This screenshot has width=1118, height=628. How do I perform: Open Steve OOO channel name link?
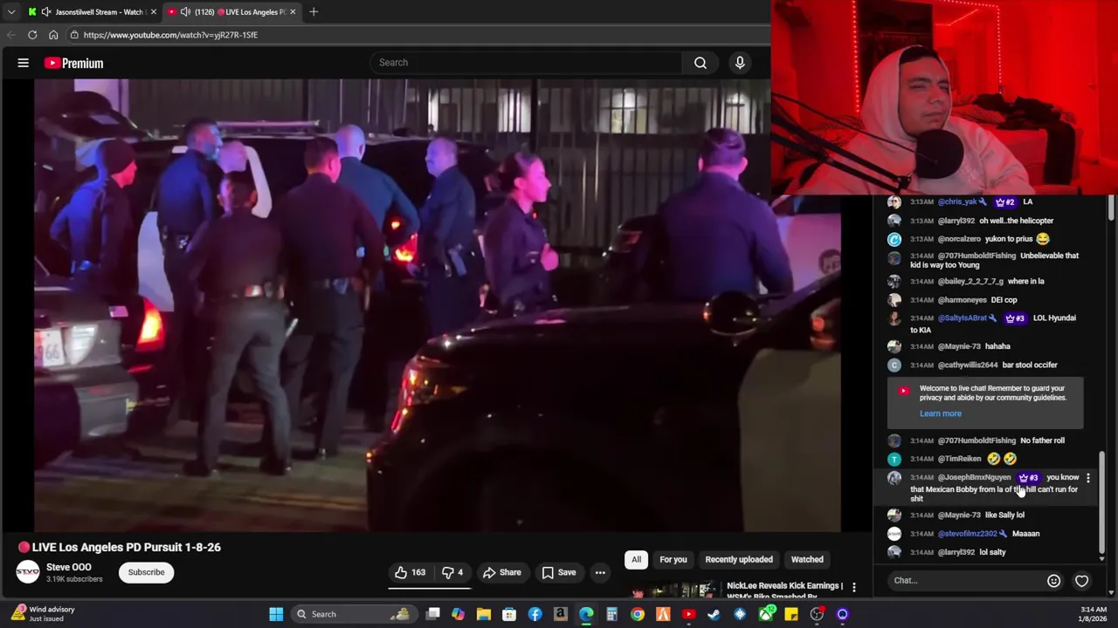[69, 567]
